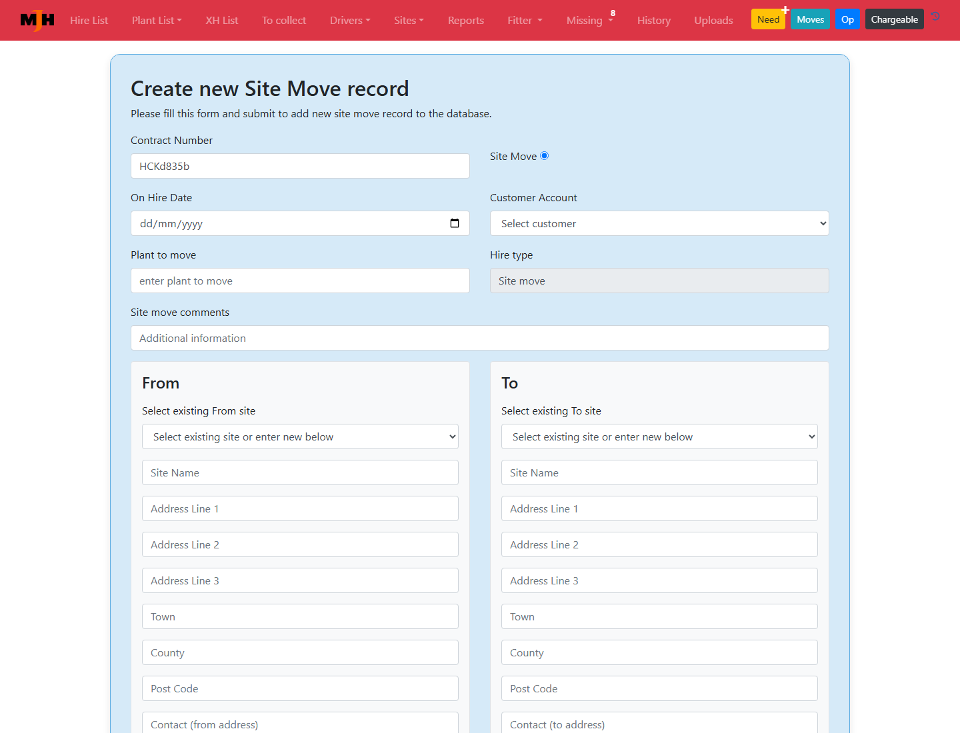The height and width of the screenshot is (733, 960).
Task: Click To Address Line 1 field
Action: [x=659, y=508]
